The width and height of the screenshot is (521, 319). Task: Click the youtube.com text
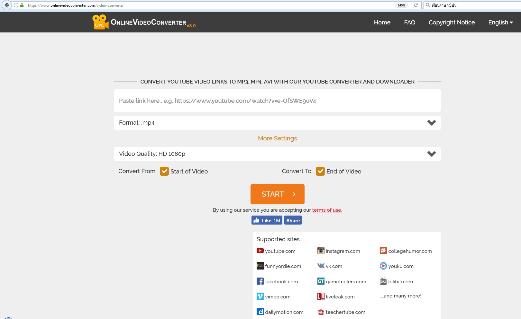280,251
